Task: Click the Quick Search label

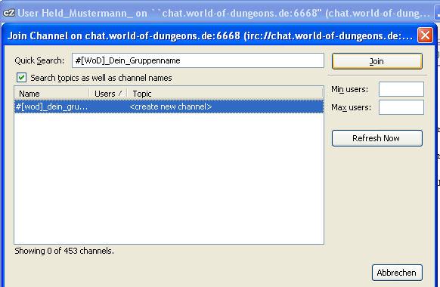Action: (39, 60)
